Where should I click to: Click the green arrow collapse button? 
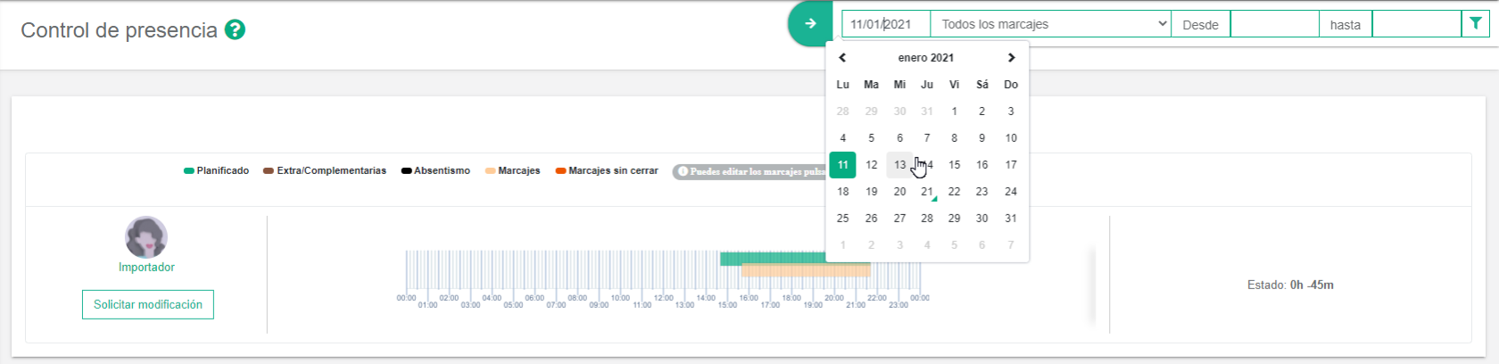coord(809,24)
